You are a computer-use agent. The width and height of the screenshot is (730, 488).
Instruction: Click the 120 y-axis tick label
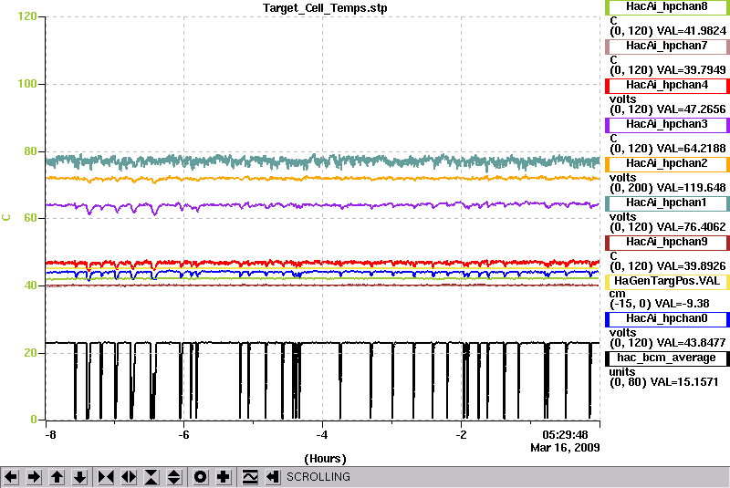pos(27,16)
